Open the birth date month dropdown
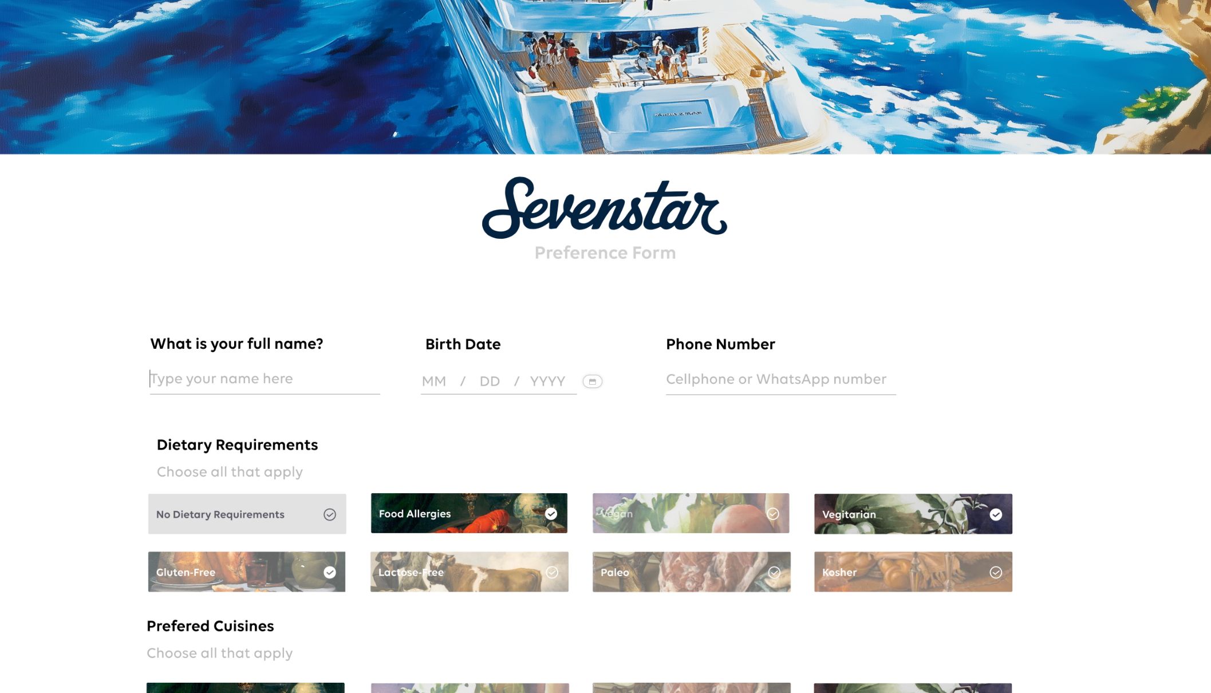Screen dimensions: 1211x693 point(434,381)
